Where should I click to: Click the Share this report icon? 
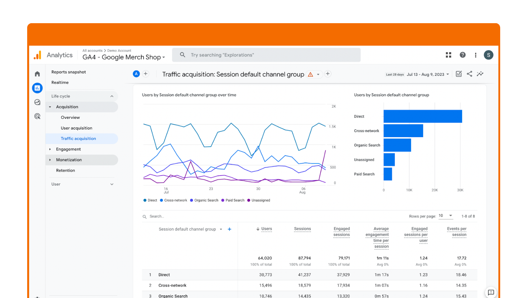[x=469, y=74]
